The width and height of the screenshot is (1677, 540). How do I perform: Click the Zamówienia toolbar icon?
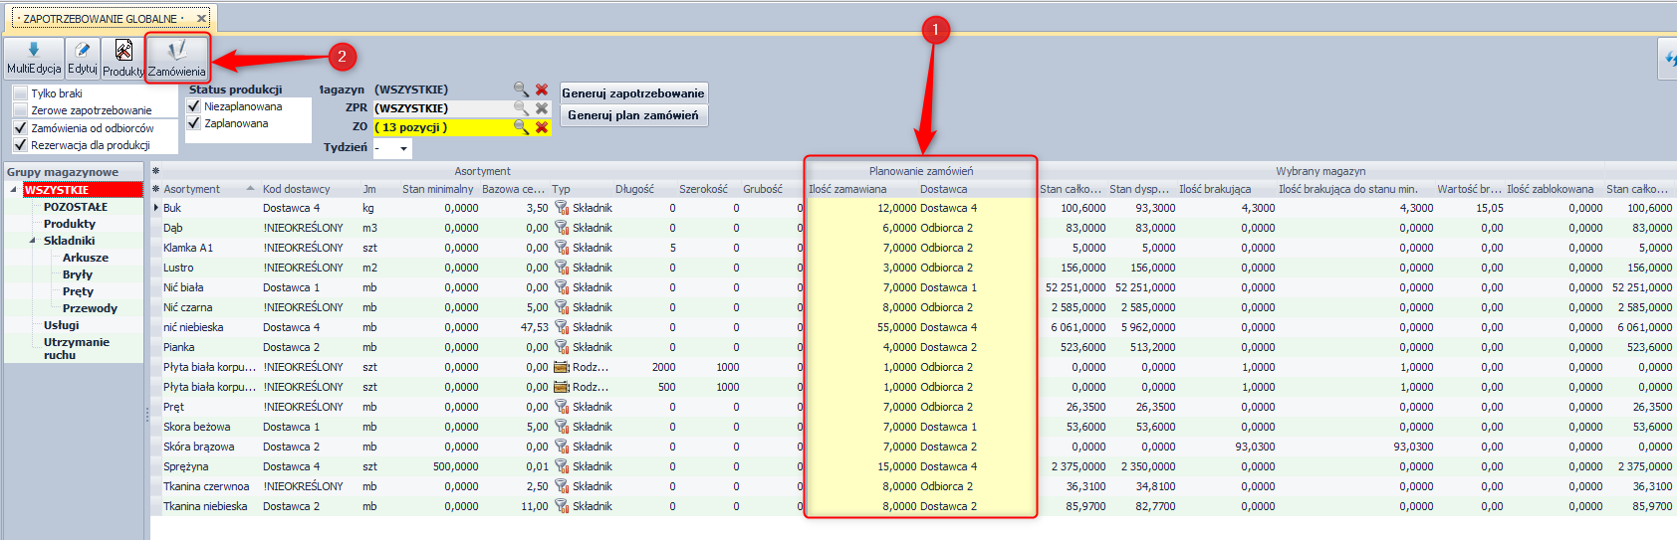(x=177, y=58)
